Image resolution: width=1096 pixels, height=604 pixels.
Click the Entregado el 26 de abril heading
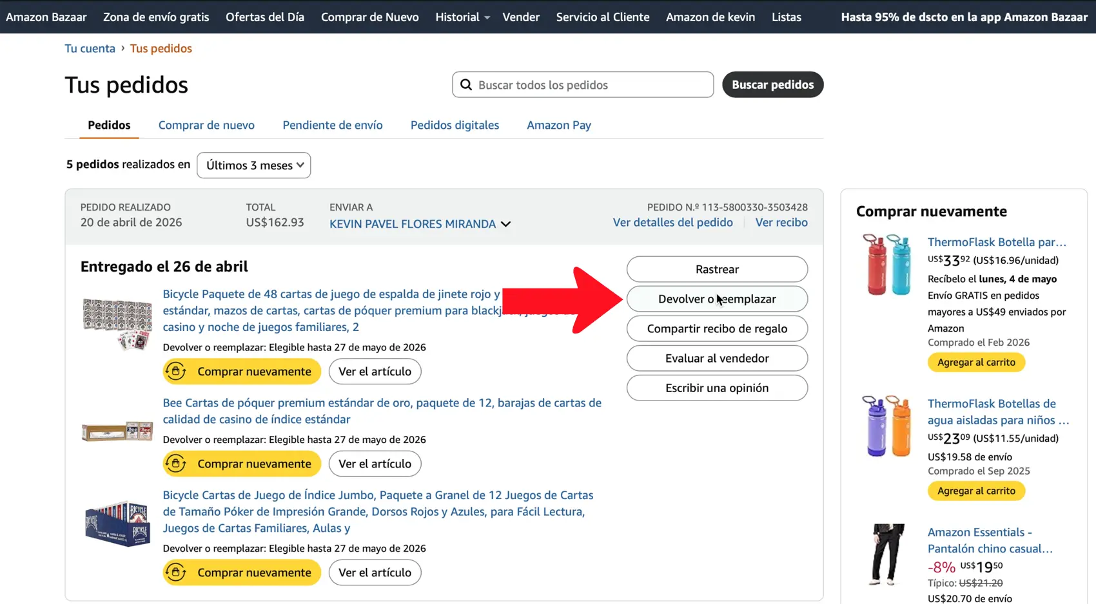pyautogui.click(x=164, y=267)
